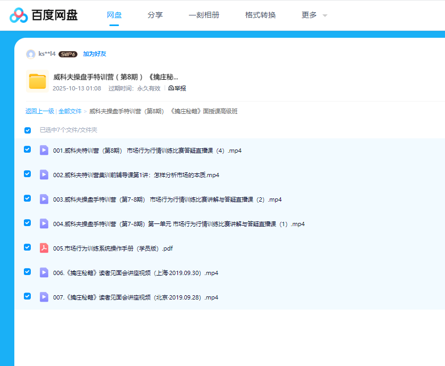Click the video icon for file 003

[x=44, y=199]
